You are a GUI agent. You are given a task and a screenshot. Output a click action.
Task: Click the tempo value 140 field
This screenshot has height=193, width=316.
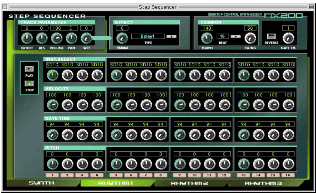tap(207, 28)
